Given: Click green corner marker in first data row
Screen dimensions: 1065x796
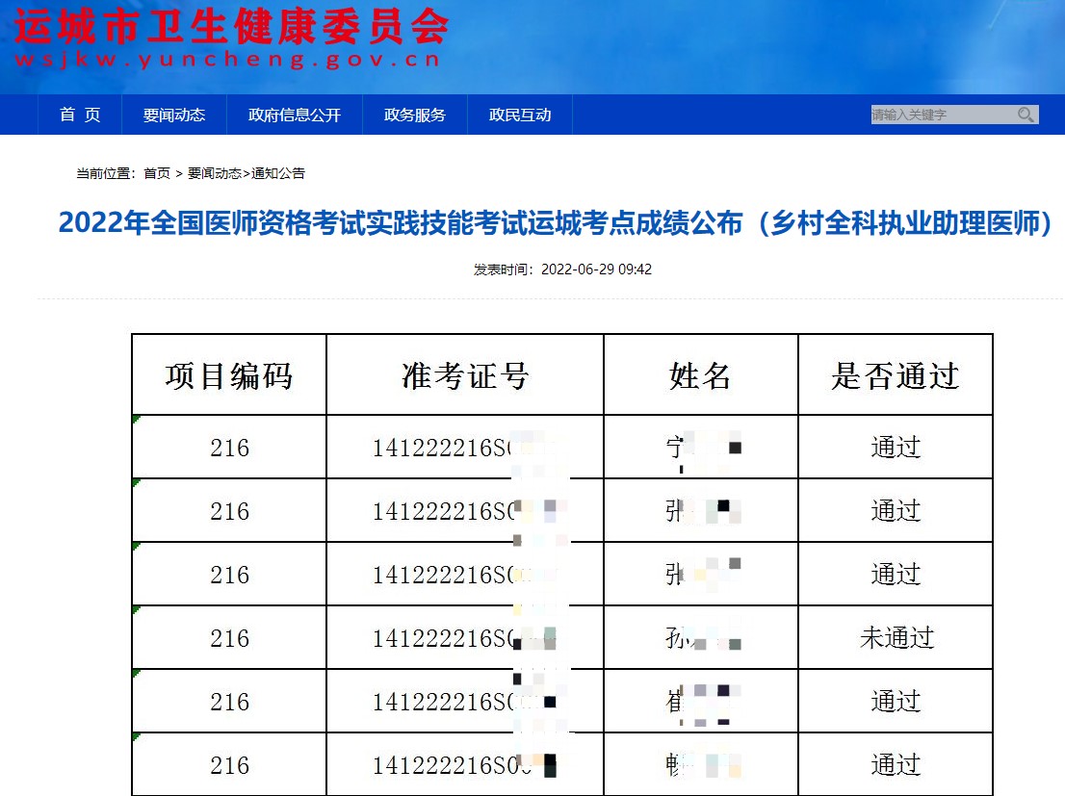Looking at the screenshot, I should [137, 420].
